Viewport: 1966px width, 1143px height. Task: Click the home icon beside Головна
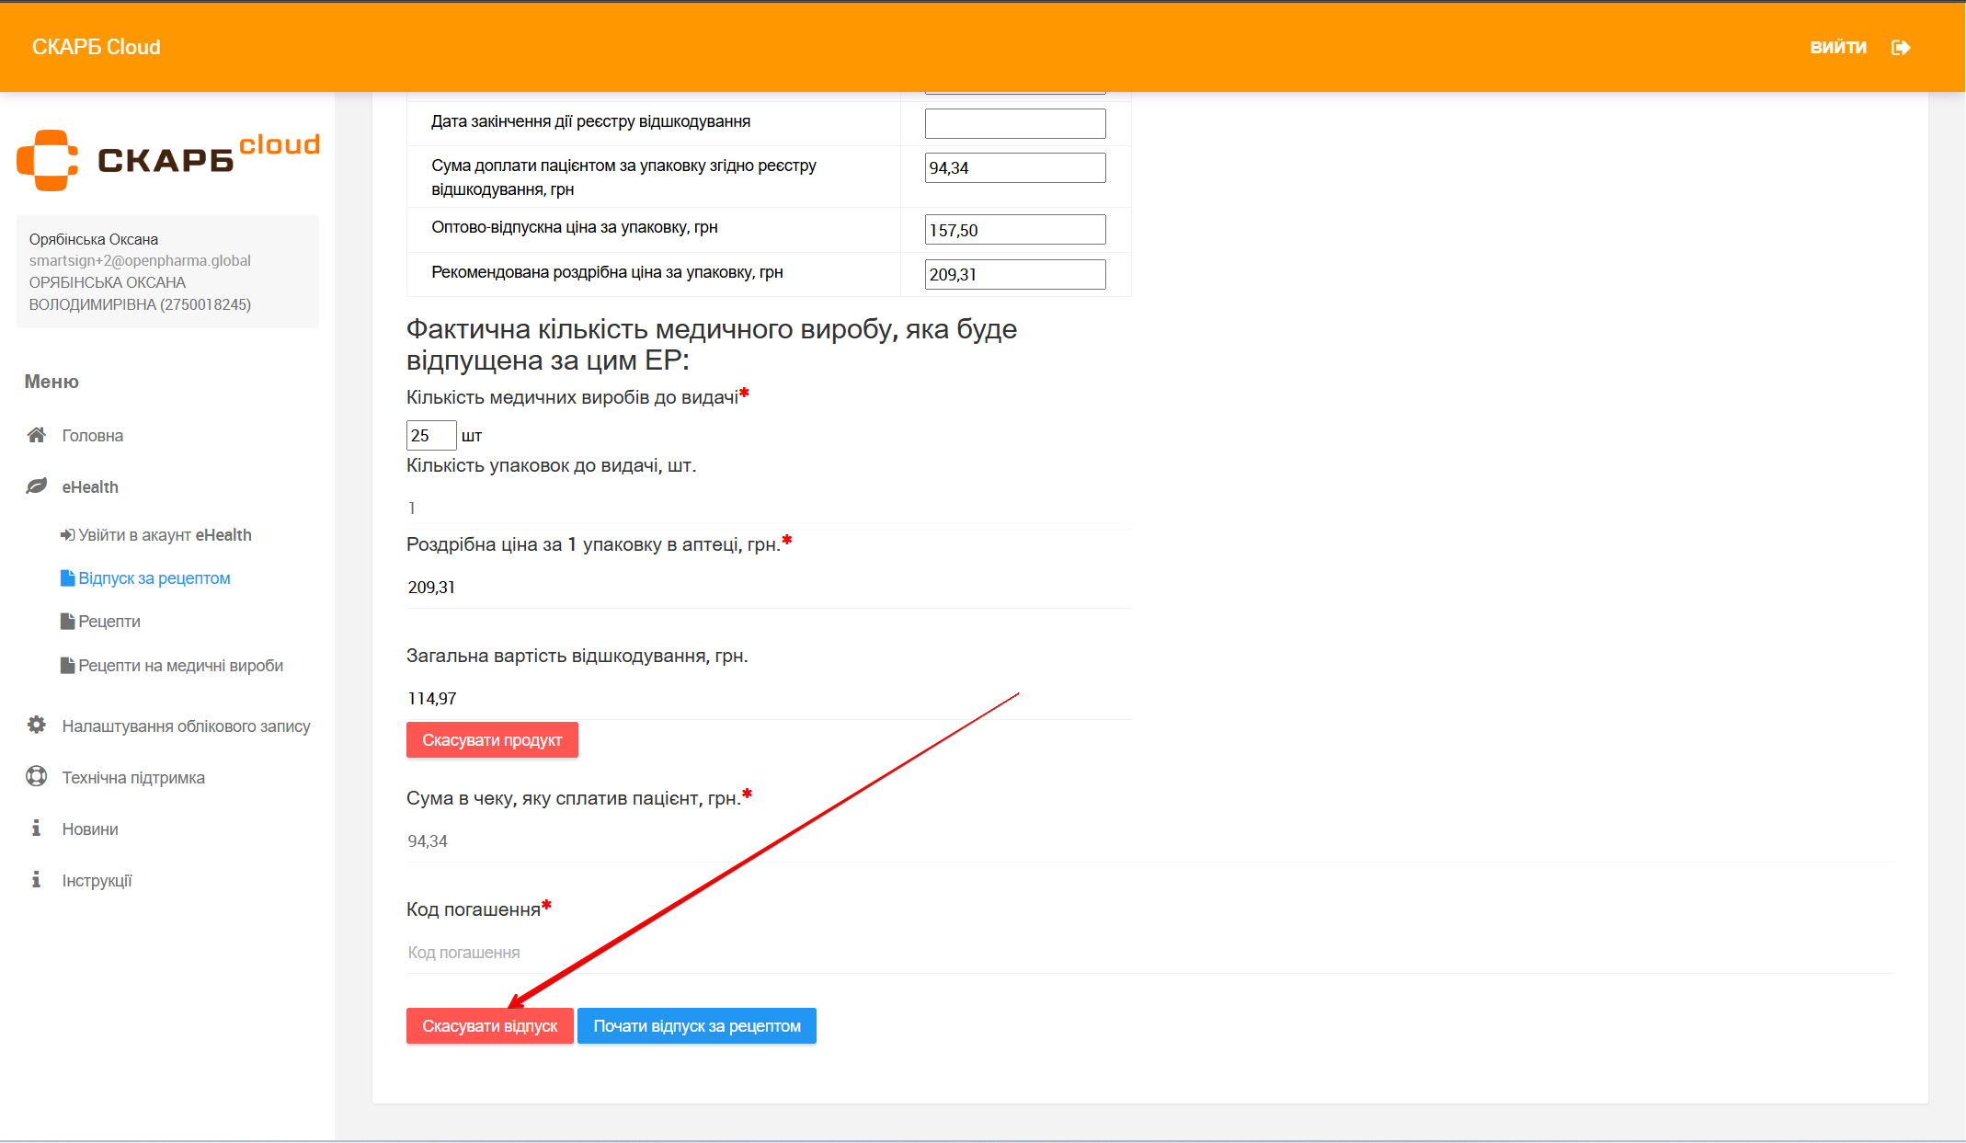tap(37, 435)
